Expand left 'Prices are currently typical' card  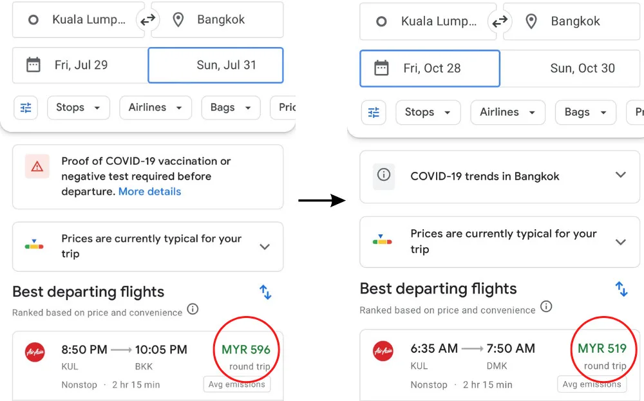(265, 247)
